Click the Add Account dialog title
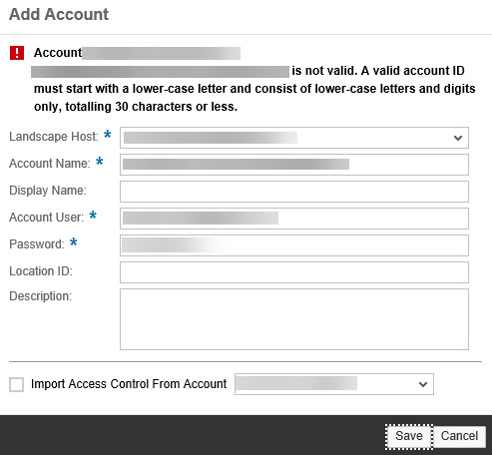This screenshot has height=455, width=492. 59,14
